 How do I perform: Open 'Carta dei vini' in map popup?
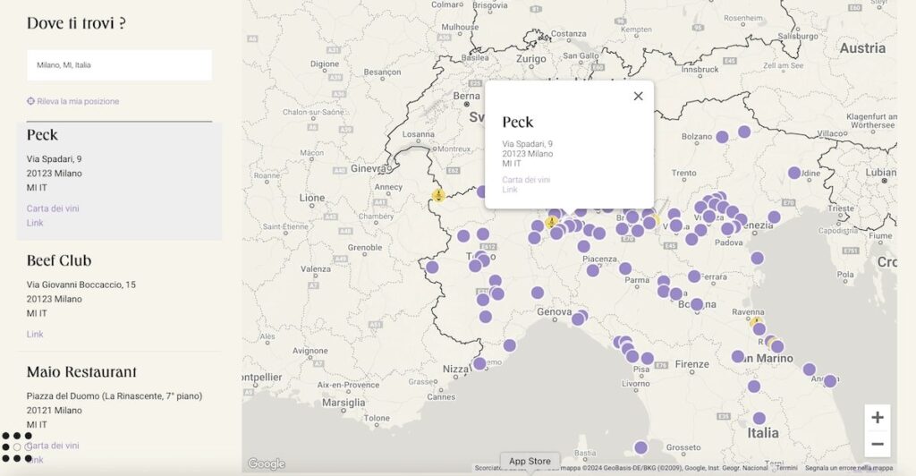(x=526, y=180)
